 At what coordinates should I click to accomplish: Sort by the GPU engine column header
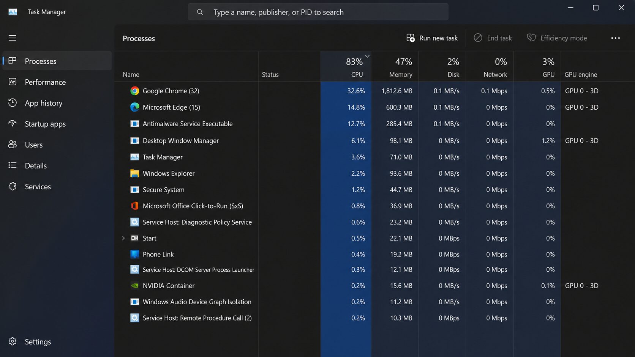coord(598,67)
